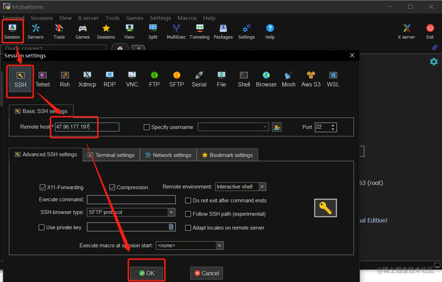Select the Aws S3 session type
442x282 pixels.
click(311, 79)
